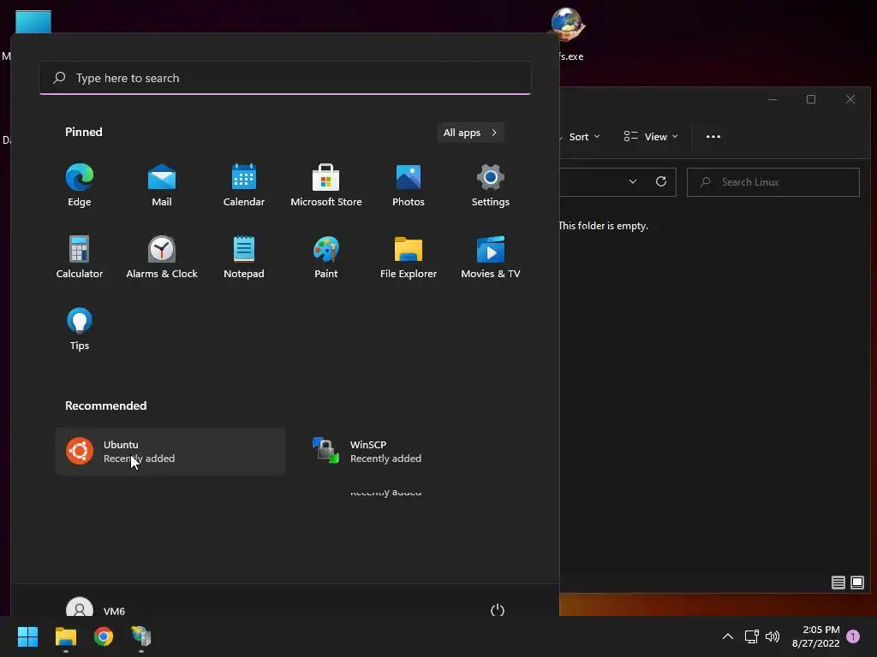This screenshot has height=657, width=877.
Task: Open File Explorer from pinned apps
Action: click(409, 257)
